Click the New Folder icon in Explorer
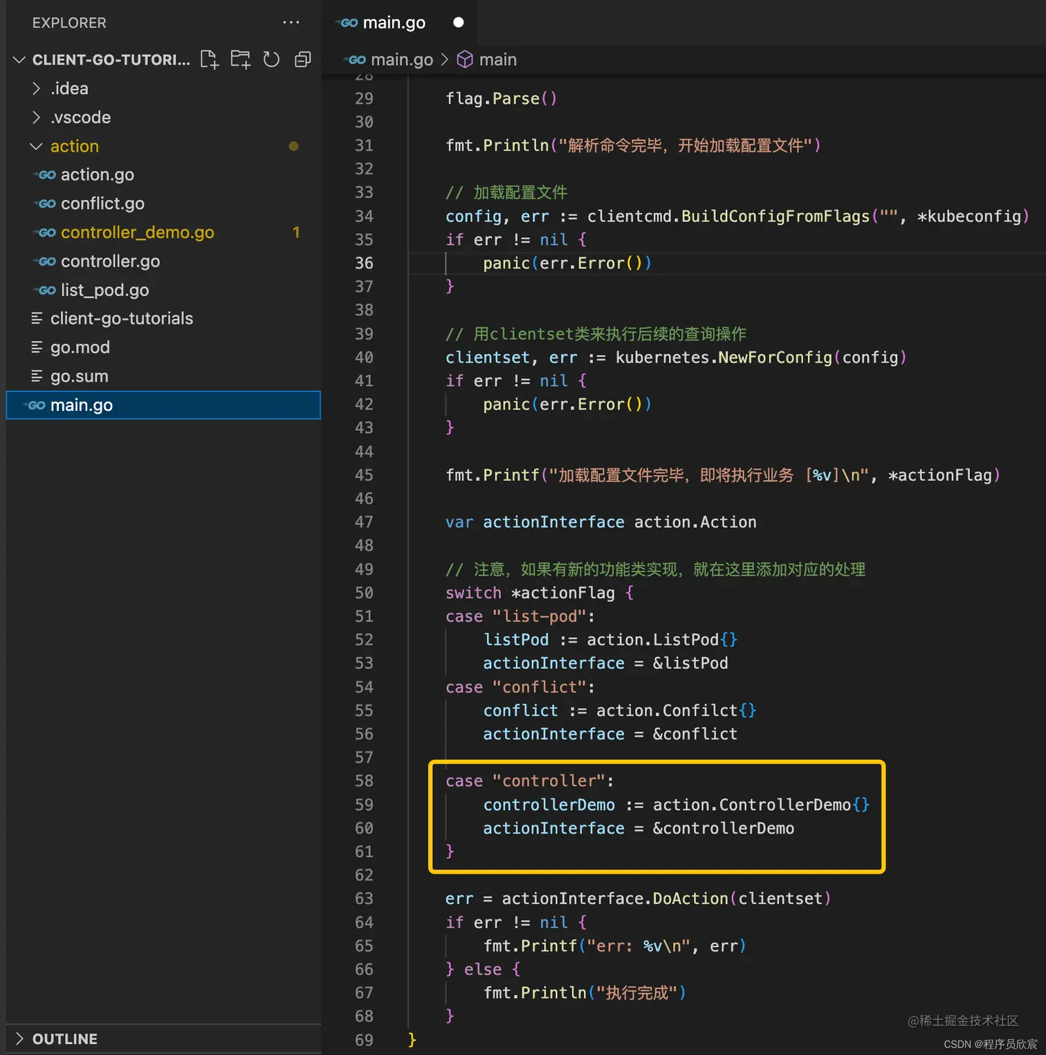The width and height of the screenshot is (1046, 1055). 240,59
